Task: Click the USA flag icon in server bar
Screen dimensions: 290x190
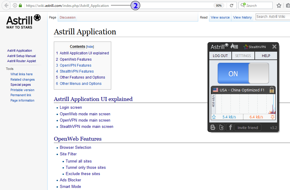Action: click(216, 90)
